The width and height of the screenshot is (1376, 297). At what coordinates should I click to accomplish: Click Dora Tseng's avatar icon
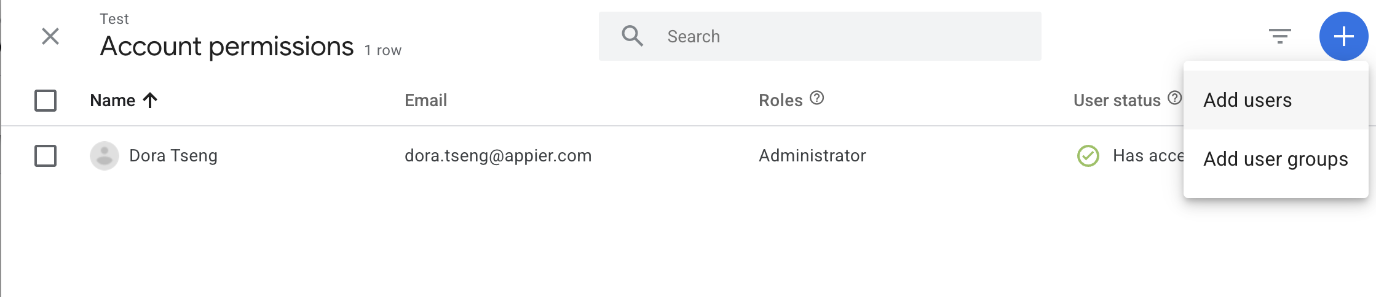click(x=105, y=156)
